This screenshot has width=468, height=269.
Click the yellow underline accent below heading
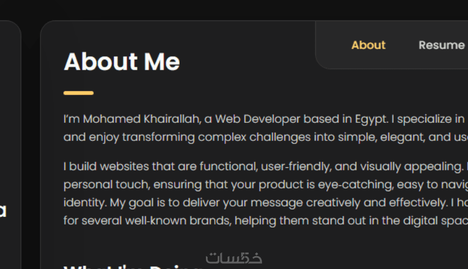tap(78, 93)
